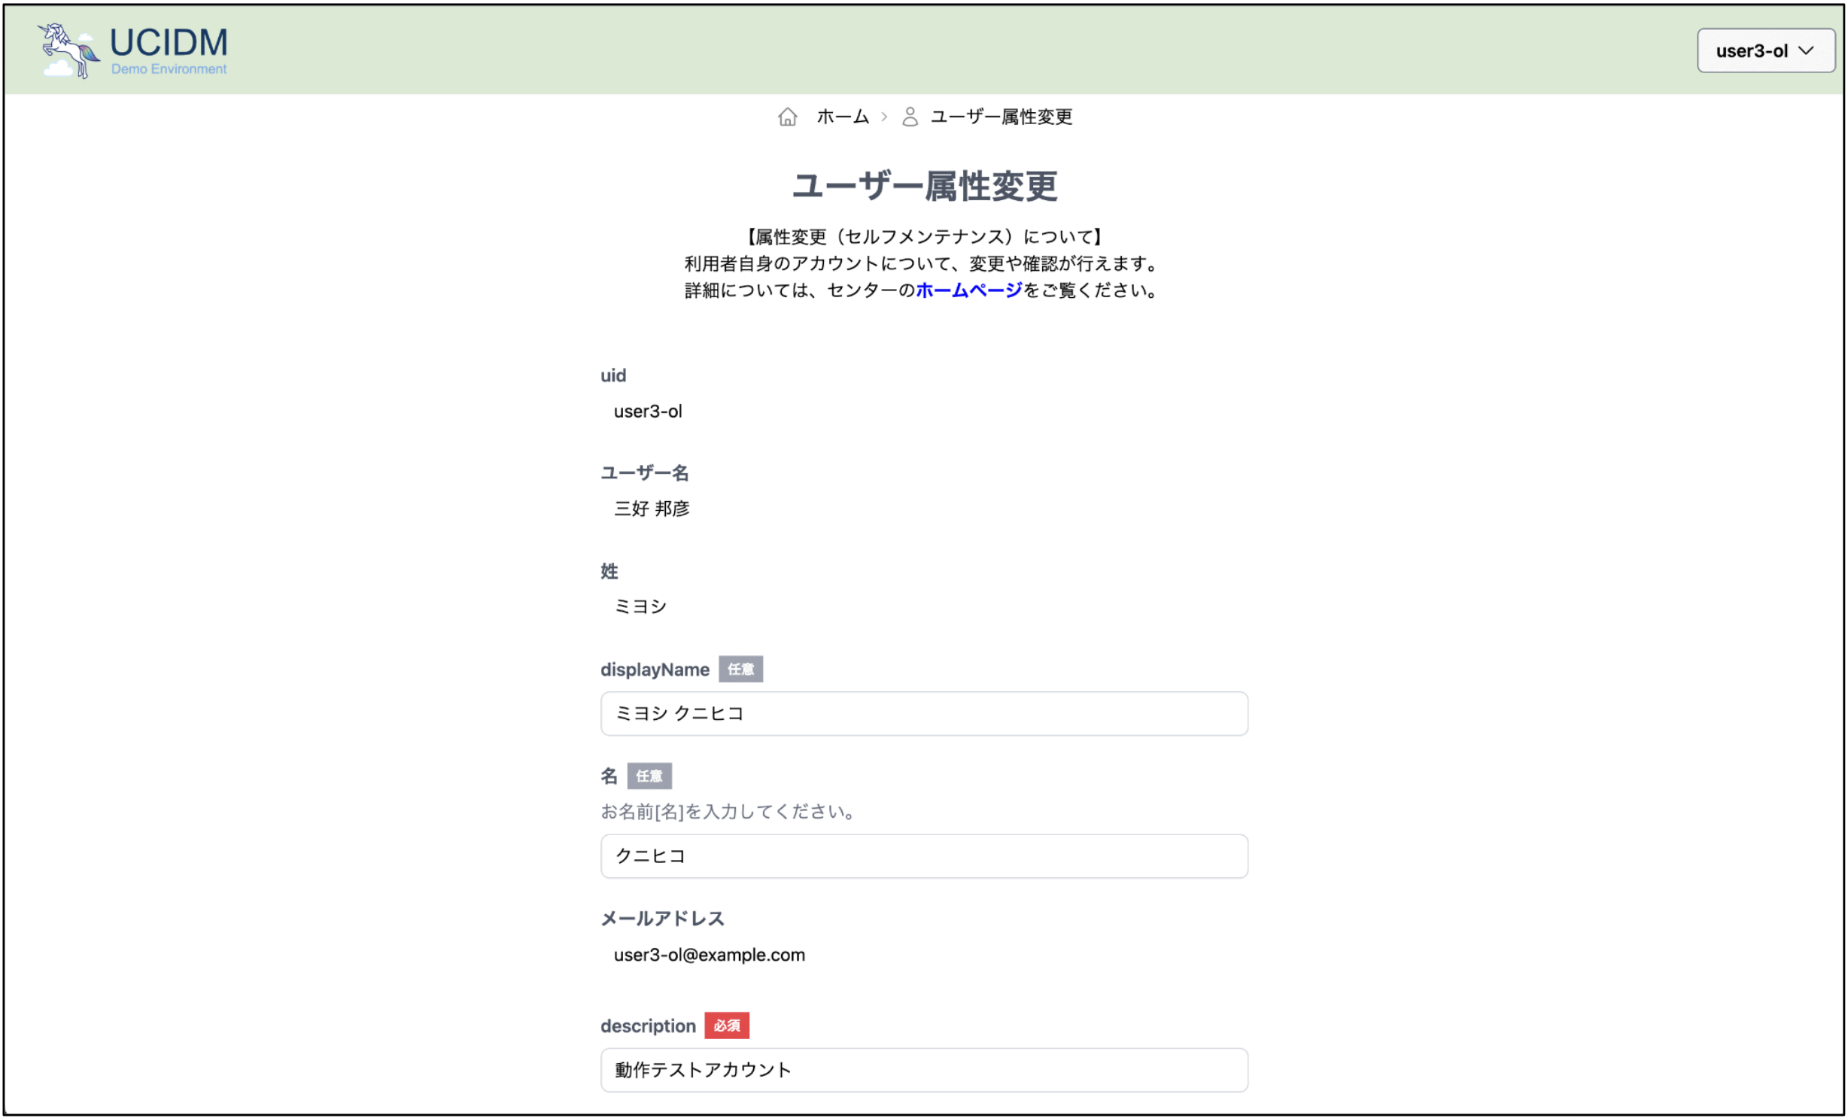Go to ホーム breadcrumb link
The image size is (1848, 1118).
(x=843, y=117)
